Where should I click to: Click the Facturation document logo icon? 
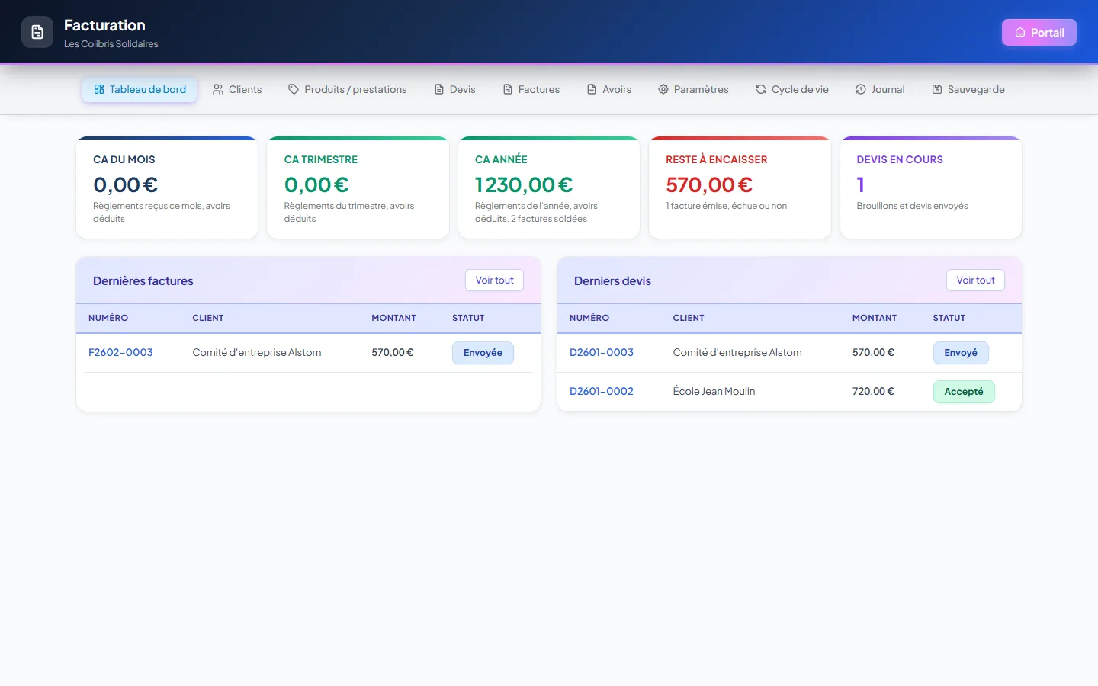tap(37, 32)
